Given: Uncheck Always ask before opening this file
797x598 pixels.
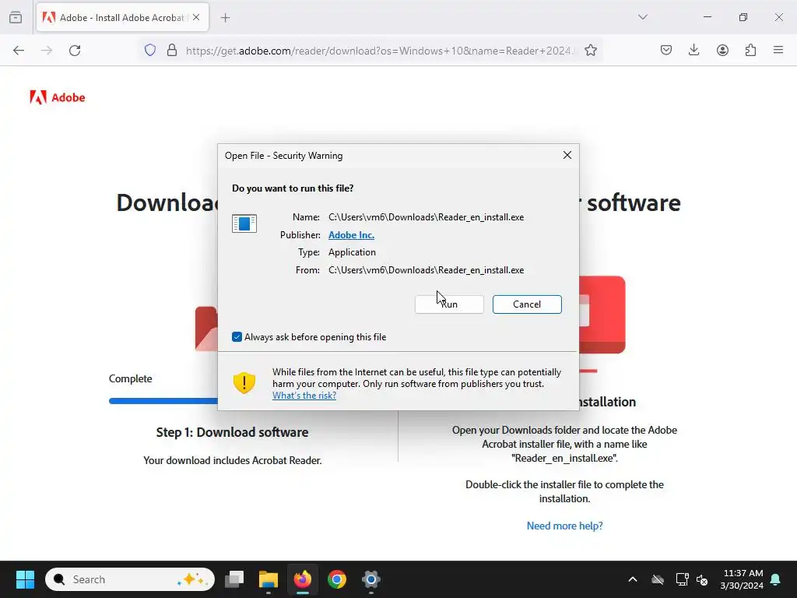Looking at the screenshot, I should tap(237, 336).
